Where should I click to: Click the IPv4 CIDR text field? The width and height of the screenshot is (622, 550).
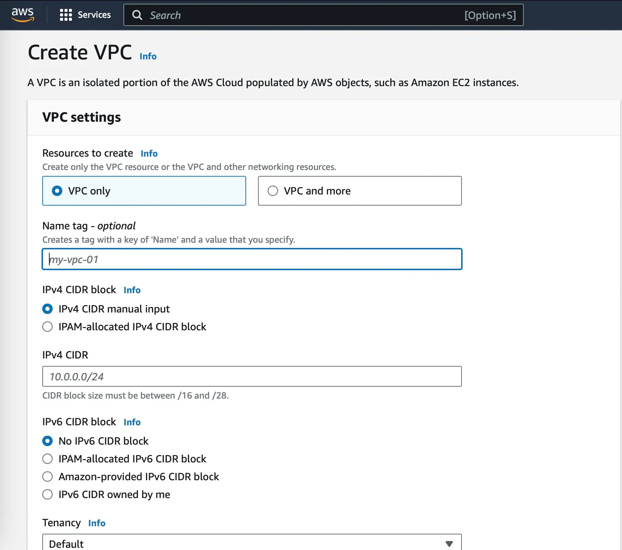tap(252, 377)
